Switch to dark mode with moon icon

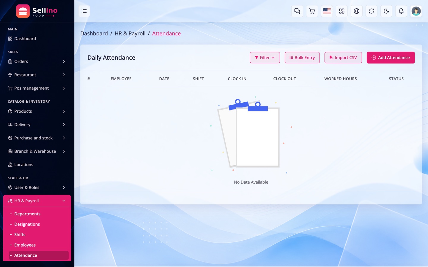click(x=386, y=11)
